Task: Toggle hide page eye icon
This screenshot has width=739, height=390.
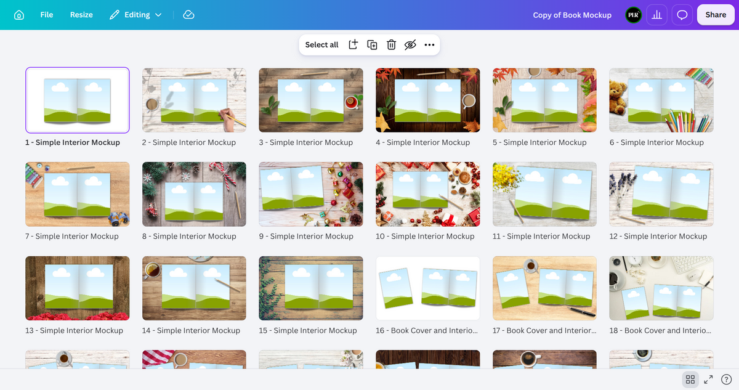Action: click(x=411, y=45)
